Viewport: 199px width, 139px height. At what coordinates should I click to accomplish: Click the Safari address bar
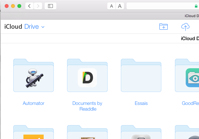[x=161, y=6]
